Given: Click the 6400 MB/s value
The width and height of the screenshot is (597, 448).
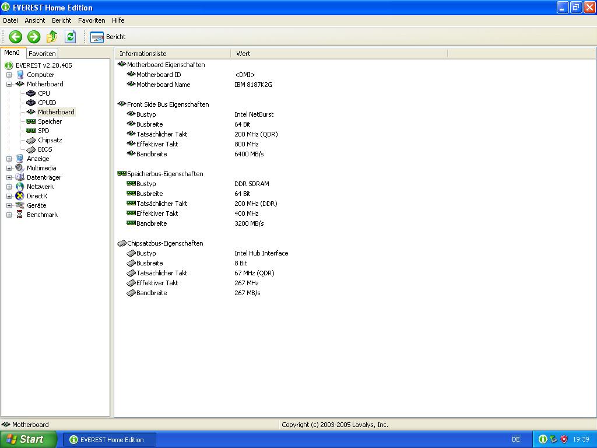Looking at the screenshot, I should click(x=249, y=154).
